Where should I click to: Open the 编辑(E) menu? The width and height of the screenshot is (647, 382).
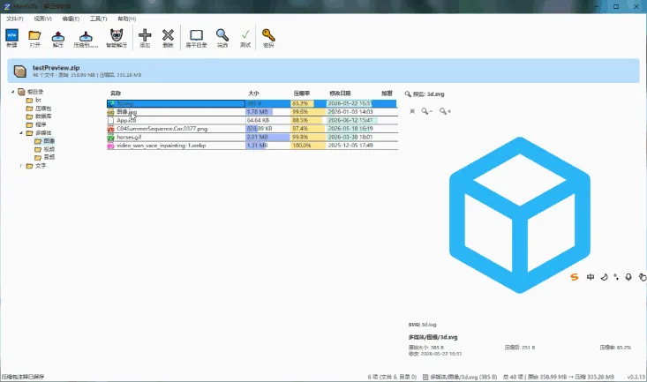click(71, 19)
